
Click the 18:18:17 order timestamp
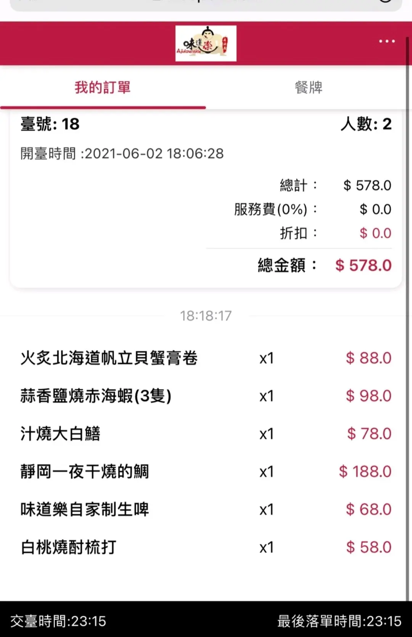point(206,316)
